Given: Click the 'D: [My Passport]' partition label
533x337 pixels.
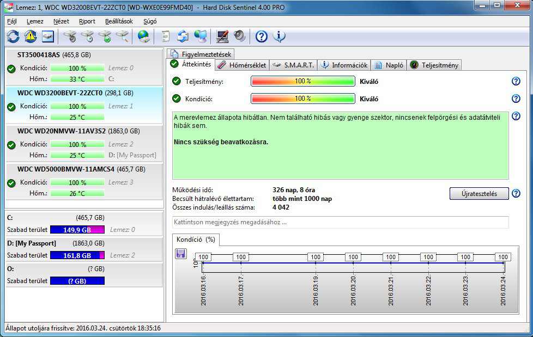Looking at the screenshot, I should (x=32, y=243).
